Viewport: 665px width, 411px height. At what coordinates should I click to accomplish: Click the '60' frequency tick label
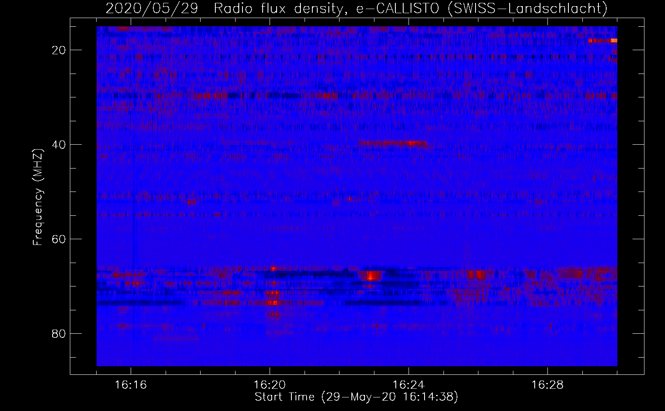58,239
